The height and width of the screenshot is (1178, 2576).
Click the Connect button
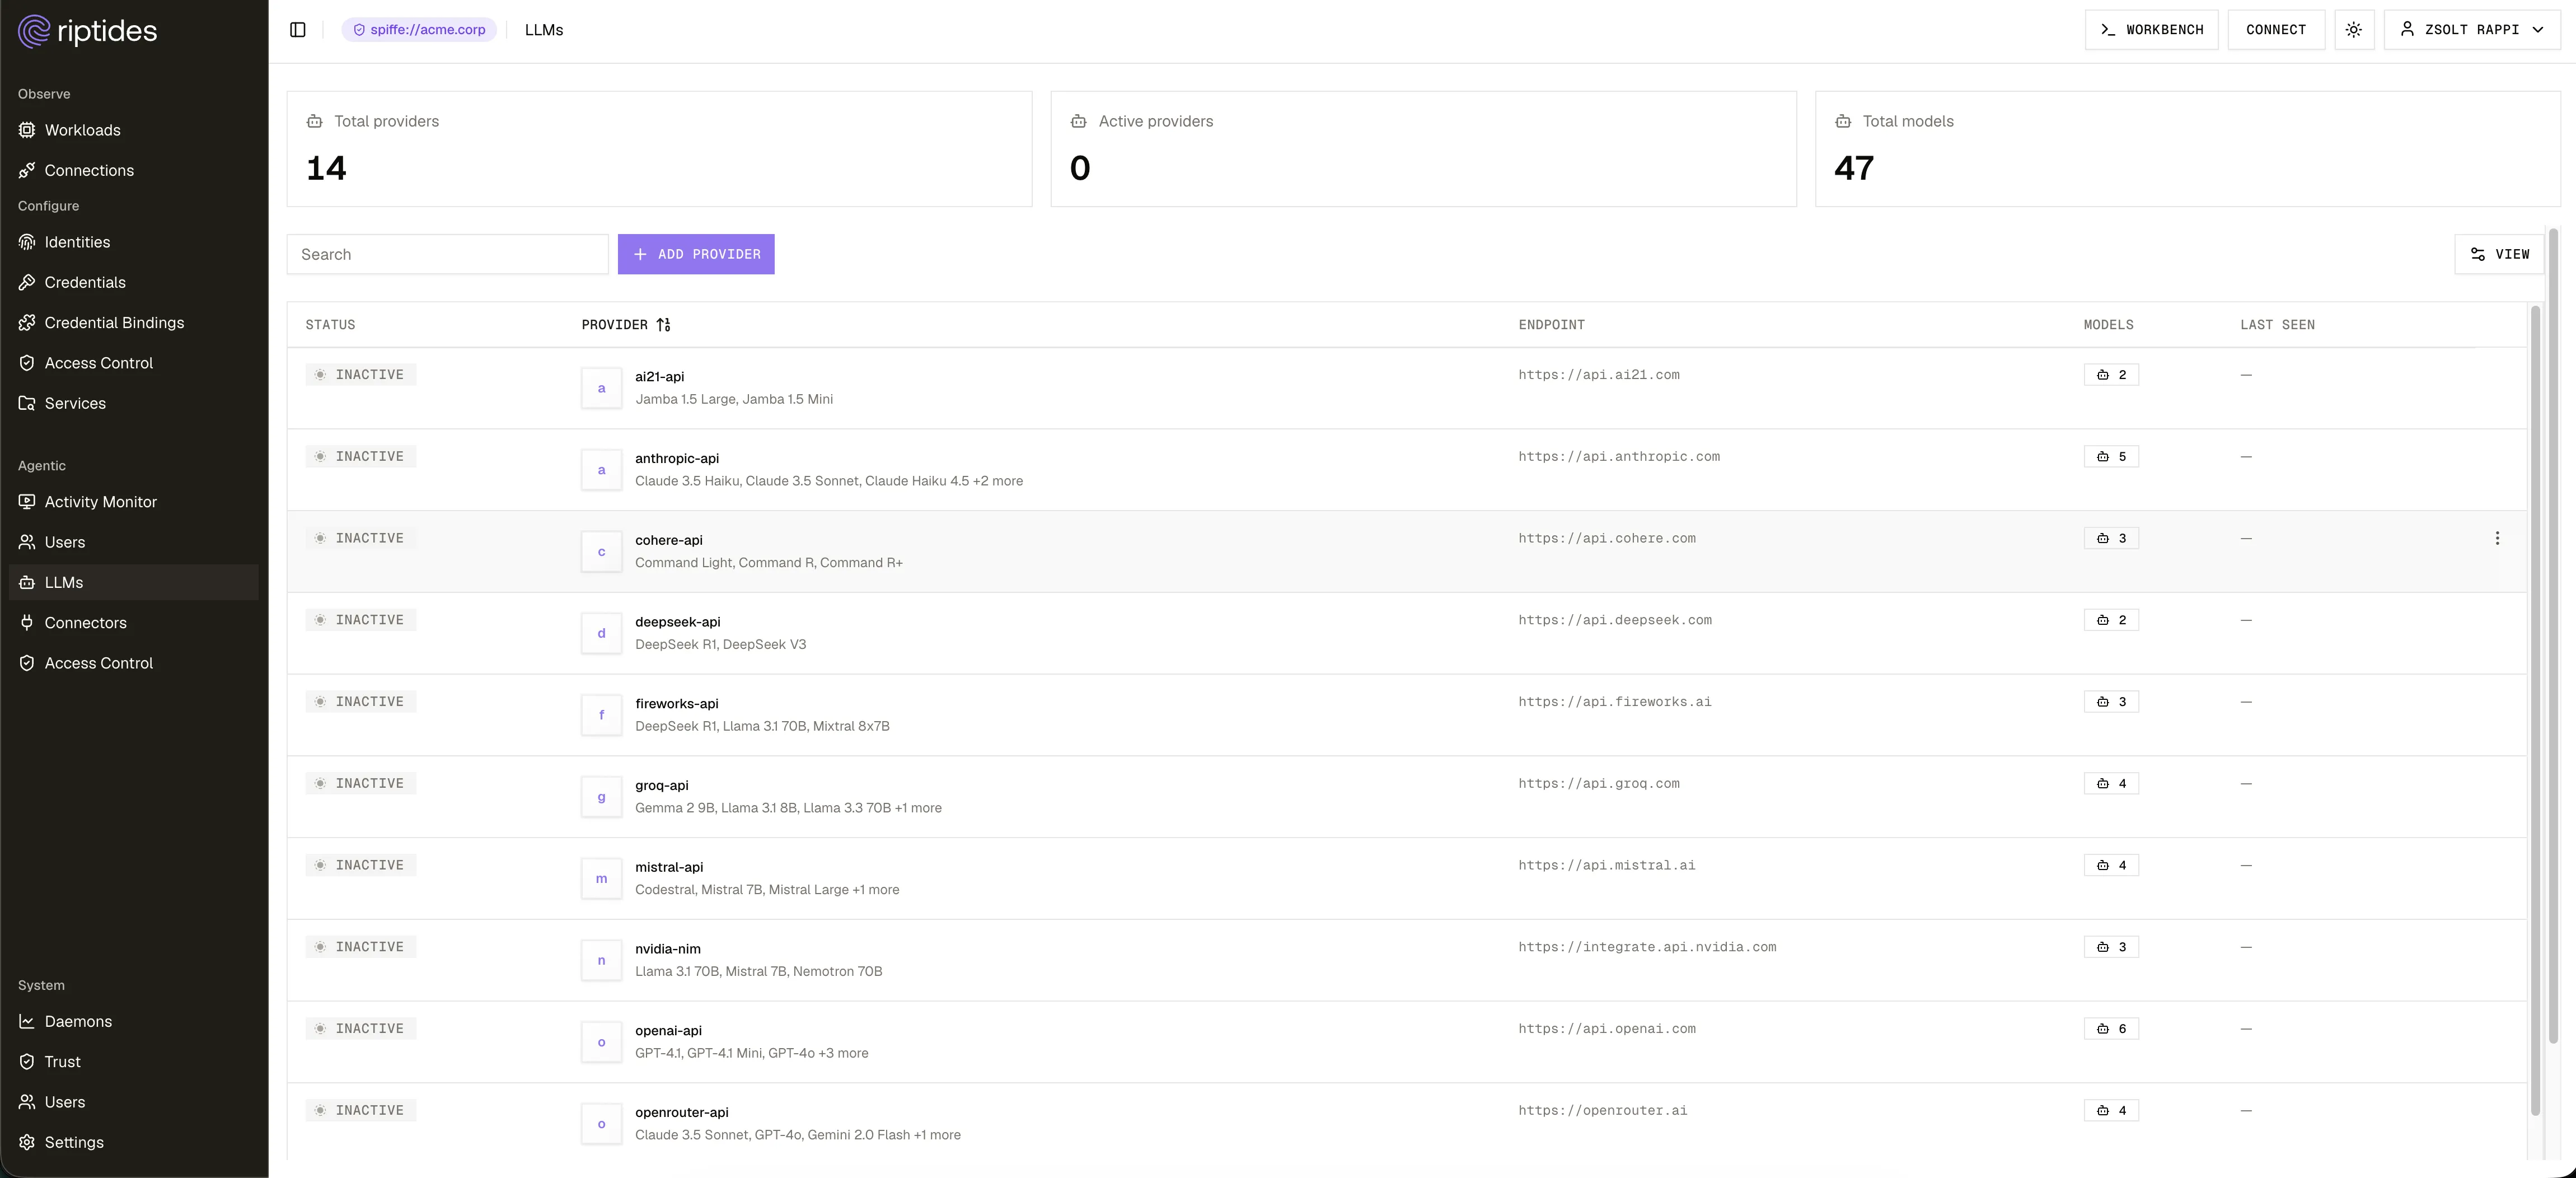[2276, 30]
